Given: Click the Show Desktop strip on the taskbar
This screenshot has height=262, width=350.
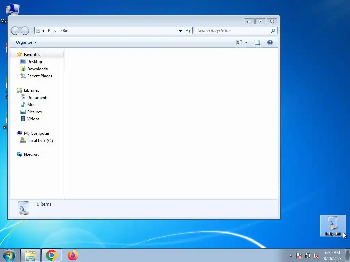Looking at the screenshot, I should (348, 255).
